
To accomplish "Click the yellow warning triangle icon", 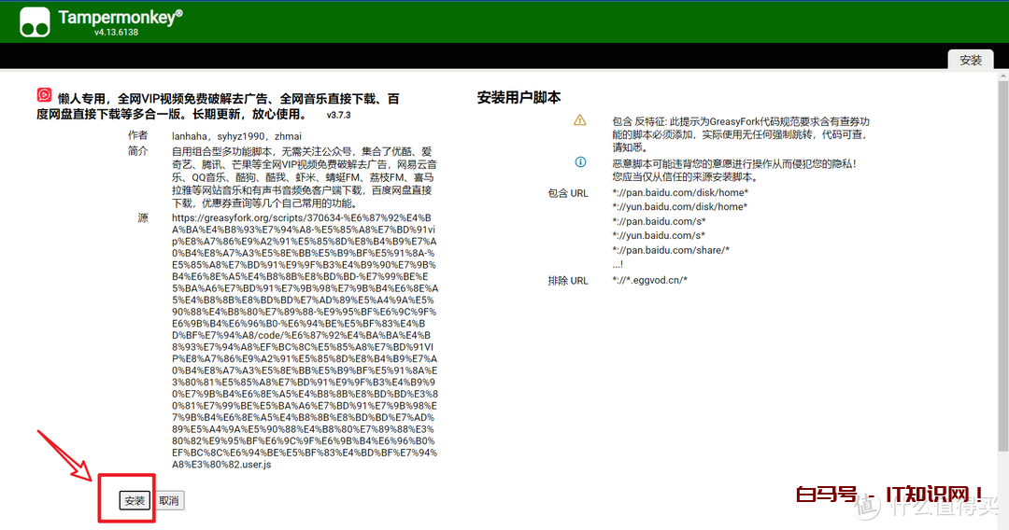I will 580,120.
